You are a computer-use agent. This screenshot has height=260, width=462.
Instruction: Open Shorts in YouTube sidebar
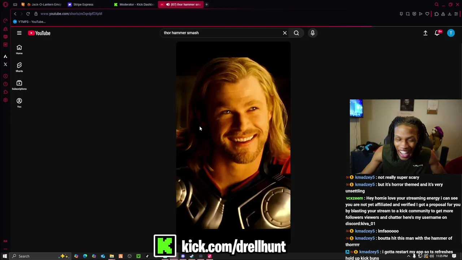(19, 67)
